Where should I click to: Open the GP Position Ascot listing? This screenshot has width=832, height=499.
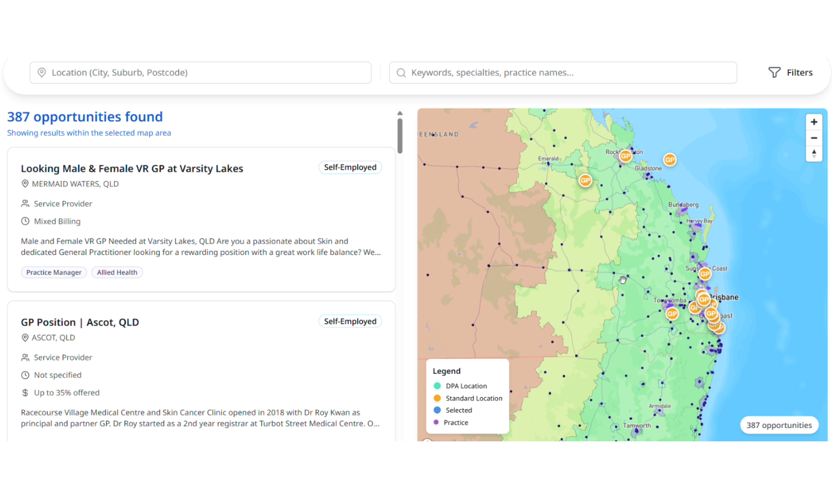pyautogui.click(x=80, y=322)
